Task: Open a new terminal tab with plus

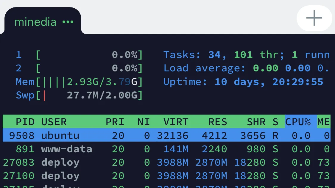Action: tap(314, 18)
